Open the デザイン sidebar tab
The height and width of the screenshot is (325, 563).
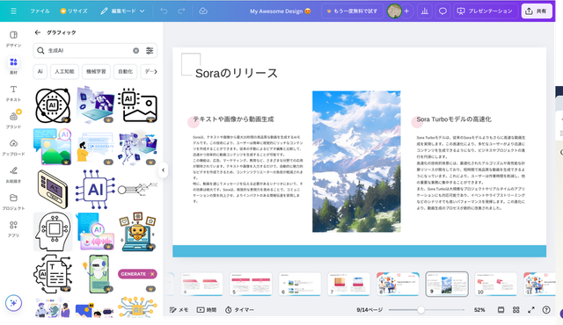[x=13, y=39]
